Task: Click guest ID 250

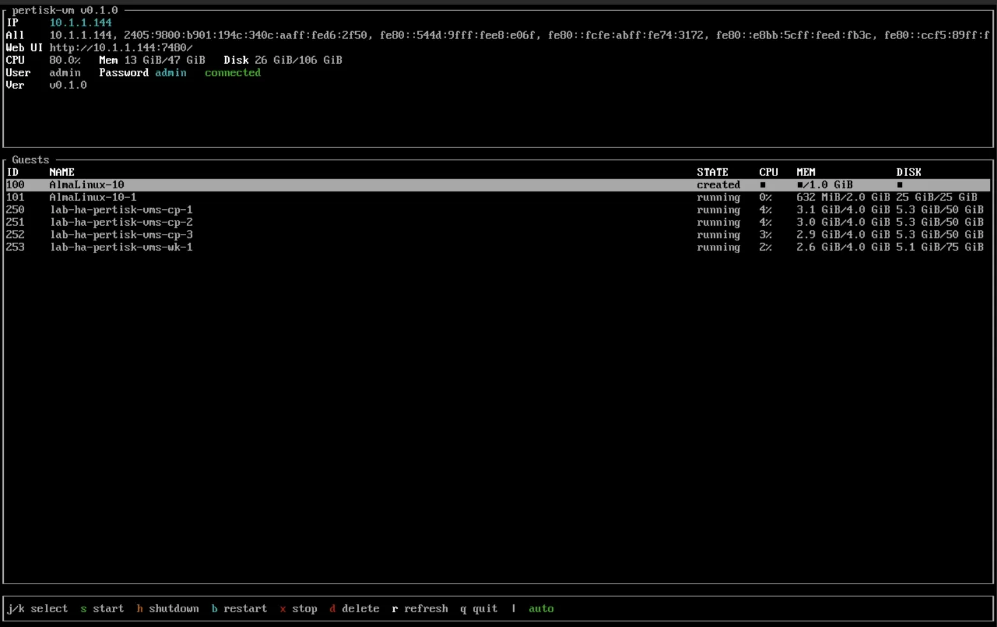Action: pyautogui.click(x=15, y=210)
